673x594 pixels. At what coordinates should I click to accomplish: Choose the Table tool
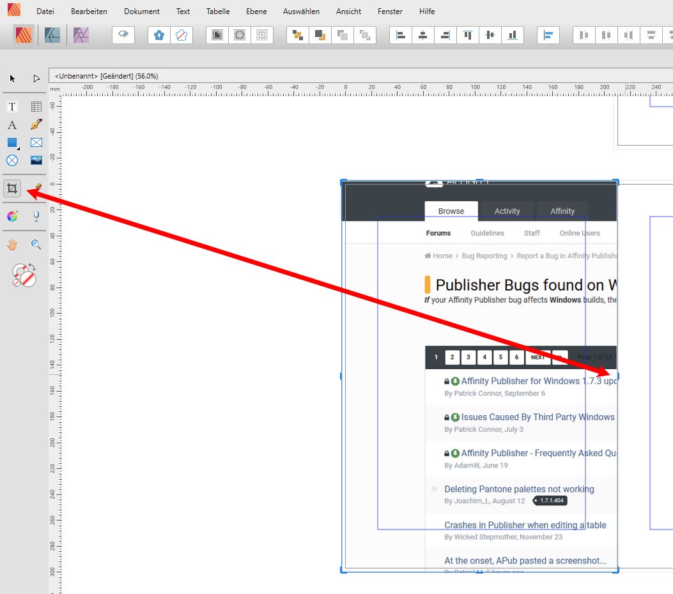[36, 107]
